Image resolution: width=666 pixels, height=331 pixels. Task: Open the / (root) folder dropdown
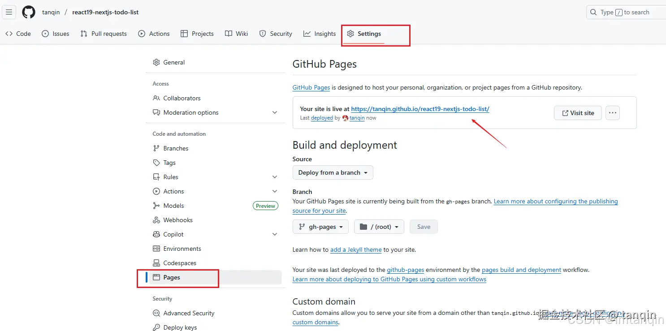(x=379, y=227)
